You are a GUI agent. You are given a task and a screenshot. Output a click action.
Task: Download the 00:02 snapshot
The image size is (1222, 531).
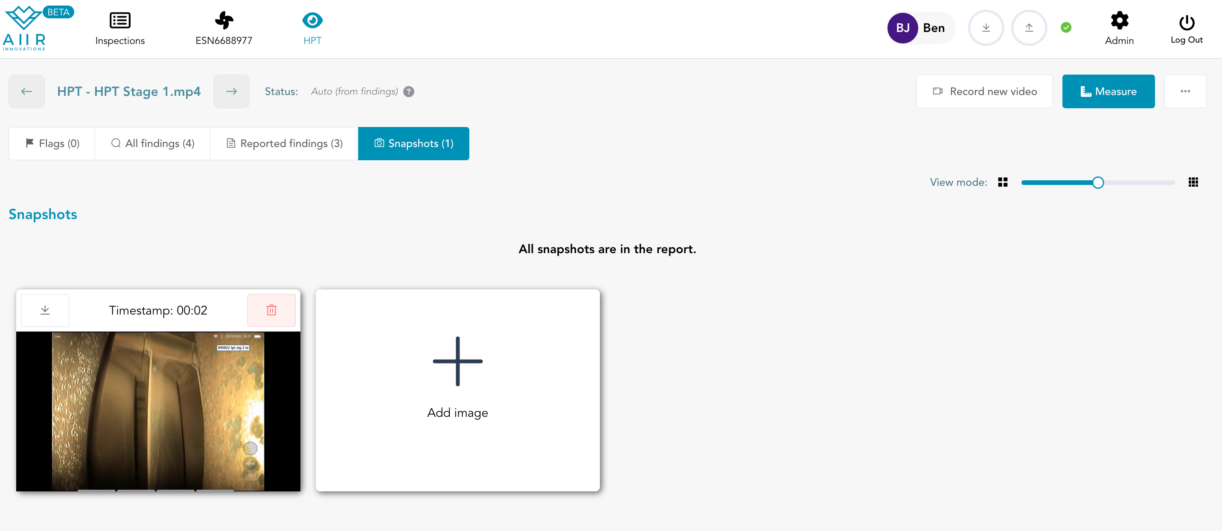coord(45,310)
